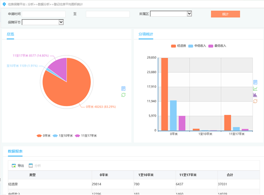Focus the 申请时间 start date field
Image resolution: width=264 pixels, height=195 pixels.
point(44,14)
